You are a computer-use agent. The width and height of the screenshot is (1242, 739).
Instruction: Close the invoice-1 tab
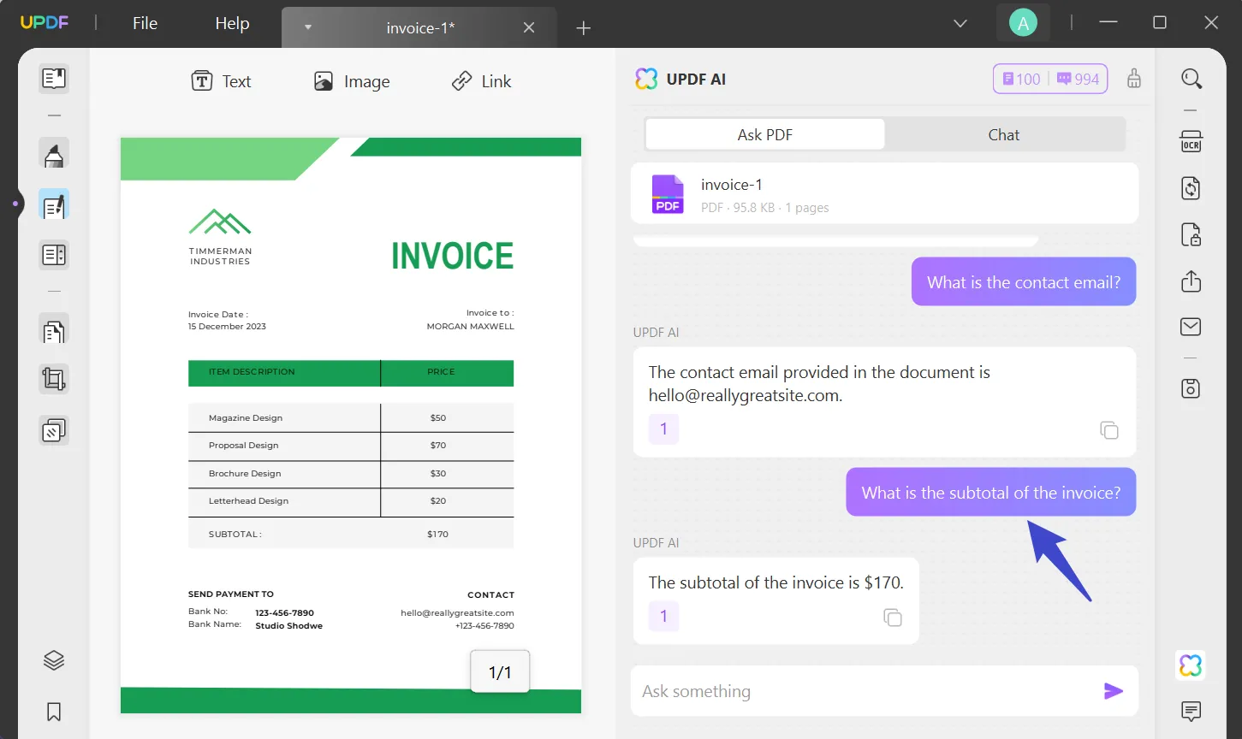pyautogui.click(x=529, y=28)
